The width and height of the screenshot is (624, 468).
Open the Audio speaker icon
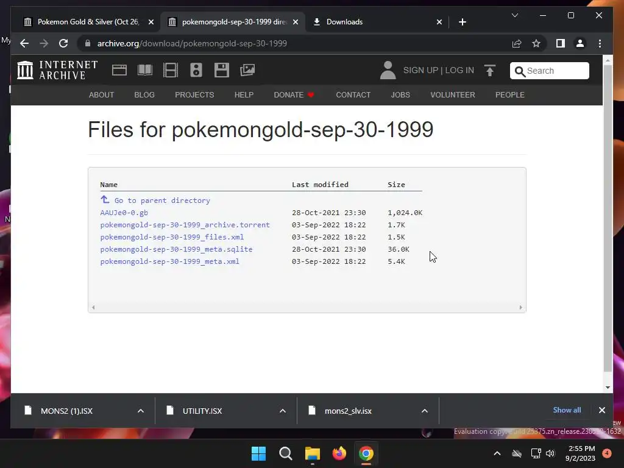196,70
